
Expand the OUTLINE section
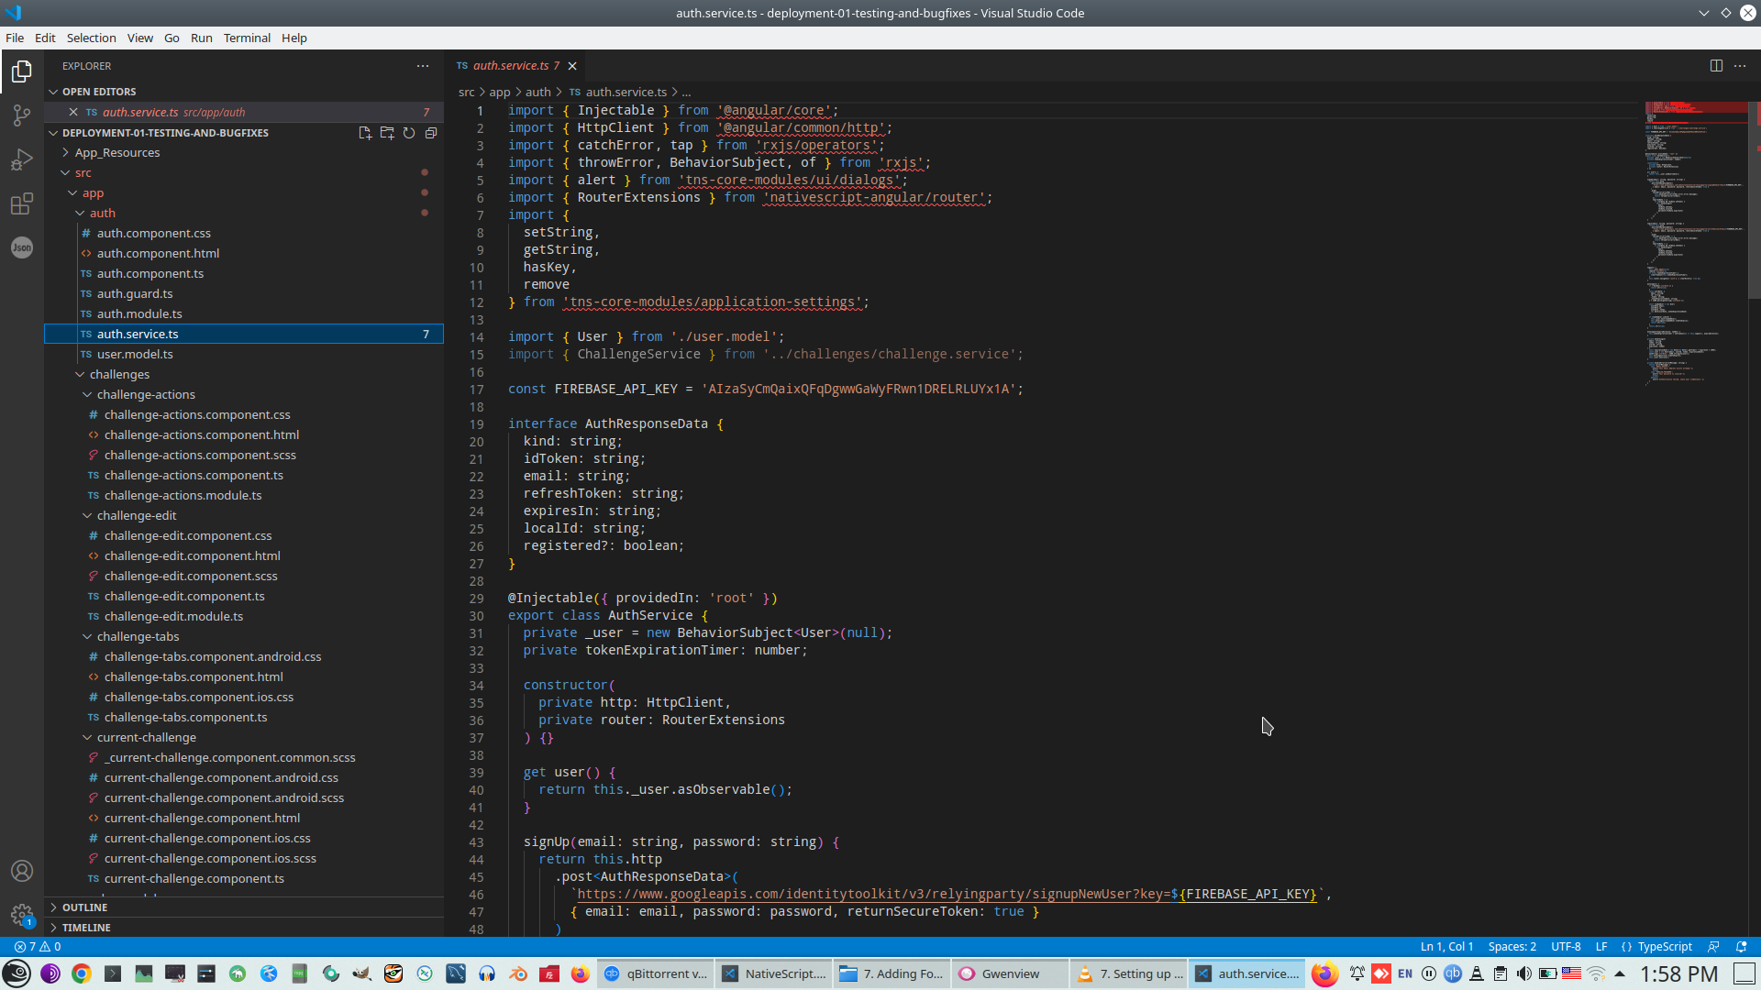point(84,907)
